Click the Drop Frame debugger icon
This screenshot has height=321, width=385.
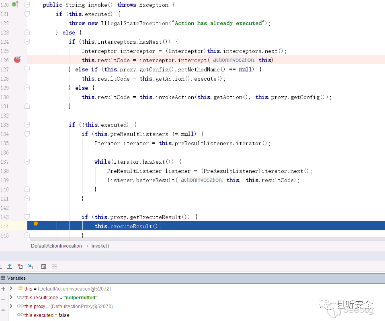coord(20,266)
